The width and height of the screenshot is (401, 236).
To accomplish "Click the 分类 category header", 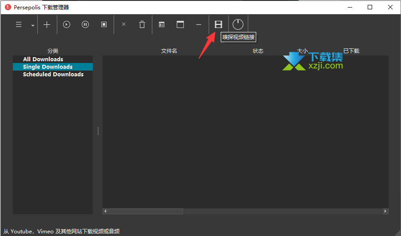I will [53, 51].
